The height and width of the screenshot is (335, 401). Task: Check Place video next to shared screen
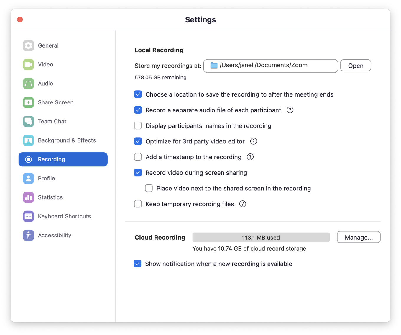tap(149, 188)
